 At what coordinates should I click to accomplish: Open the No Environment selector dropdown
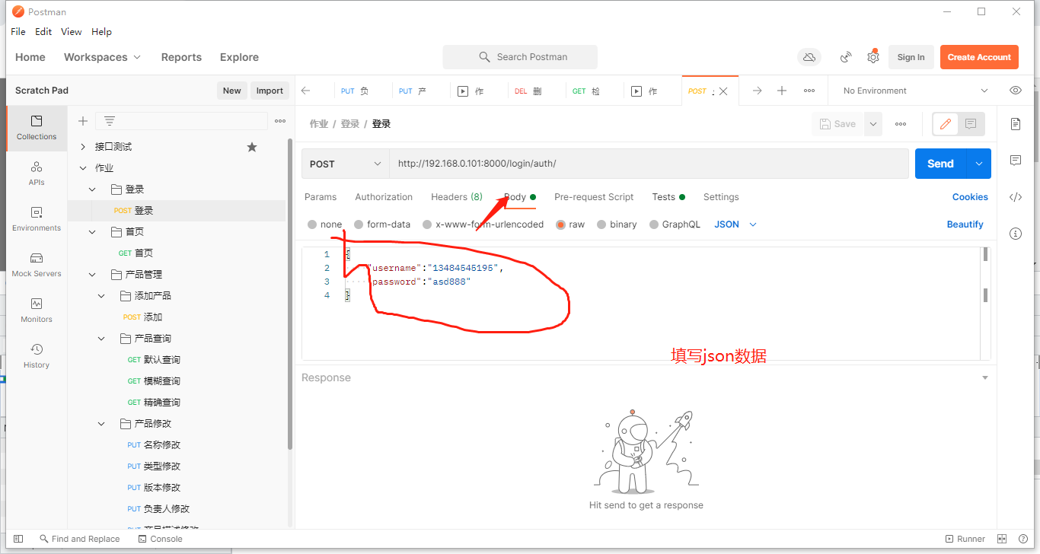point(915,91)
